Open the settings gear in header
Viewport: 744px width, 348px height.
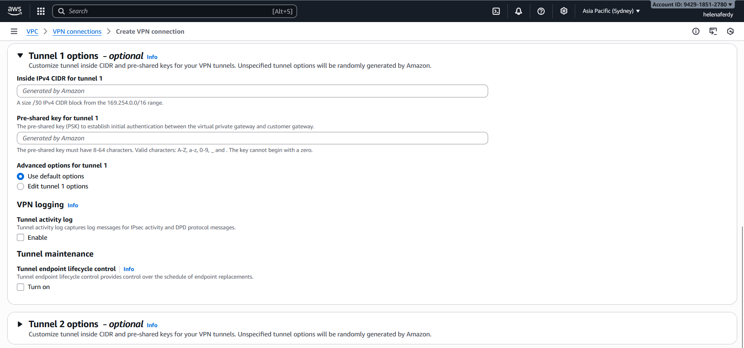point(564,11)
